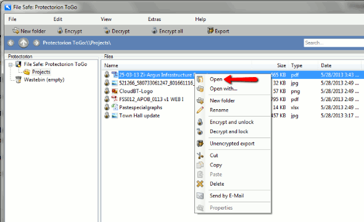This screenshot has width=364, height=222.
Task: Sort files by the Name column header
Action: [111, 65]
